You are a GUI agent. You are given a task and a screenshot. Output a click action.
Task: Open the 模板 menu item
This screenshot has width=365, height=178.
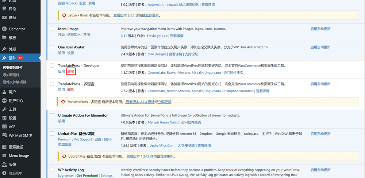click(12, 37)
